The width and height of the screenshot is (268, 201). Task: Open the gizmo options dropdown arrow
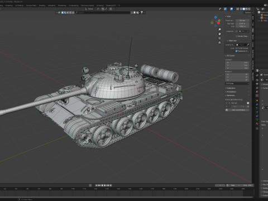coord(228,9)
